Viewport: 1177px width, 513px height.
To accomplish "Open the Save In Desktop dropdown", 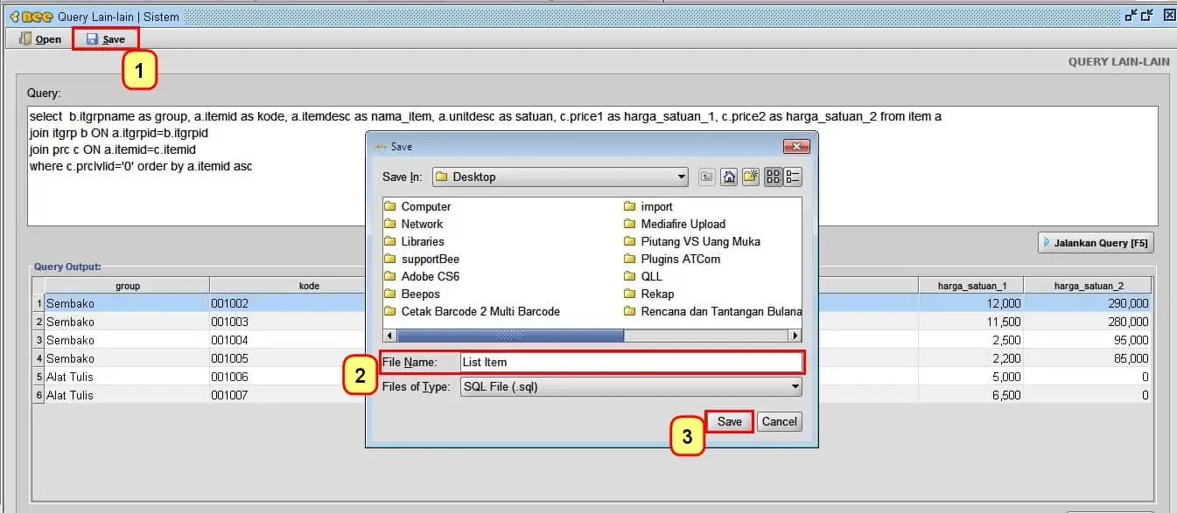I will click(x=560, y=177).
